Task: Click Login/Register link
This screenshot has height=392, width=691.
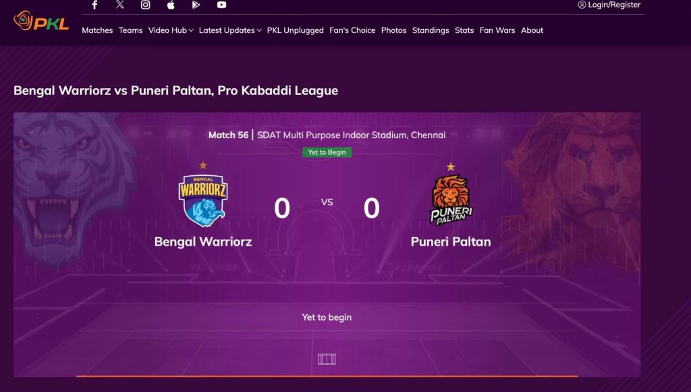Action: click(609, 5)
